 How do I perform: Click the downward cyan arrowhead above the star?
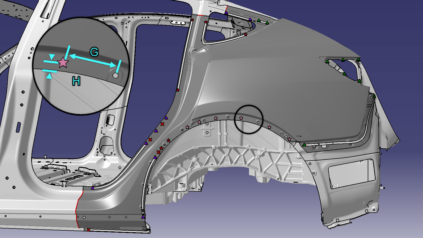tap(52, 57)
